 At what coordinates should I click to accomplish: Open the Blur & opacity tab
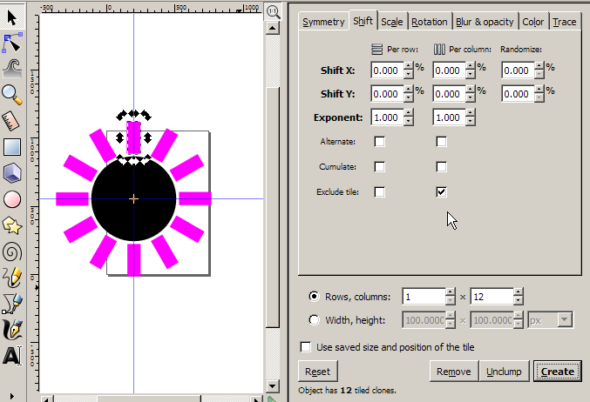pos(485,22)
